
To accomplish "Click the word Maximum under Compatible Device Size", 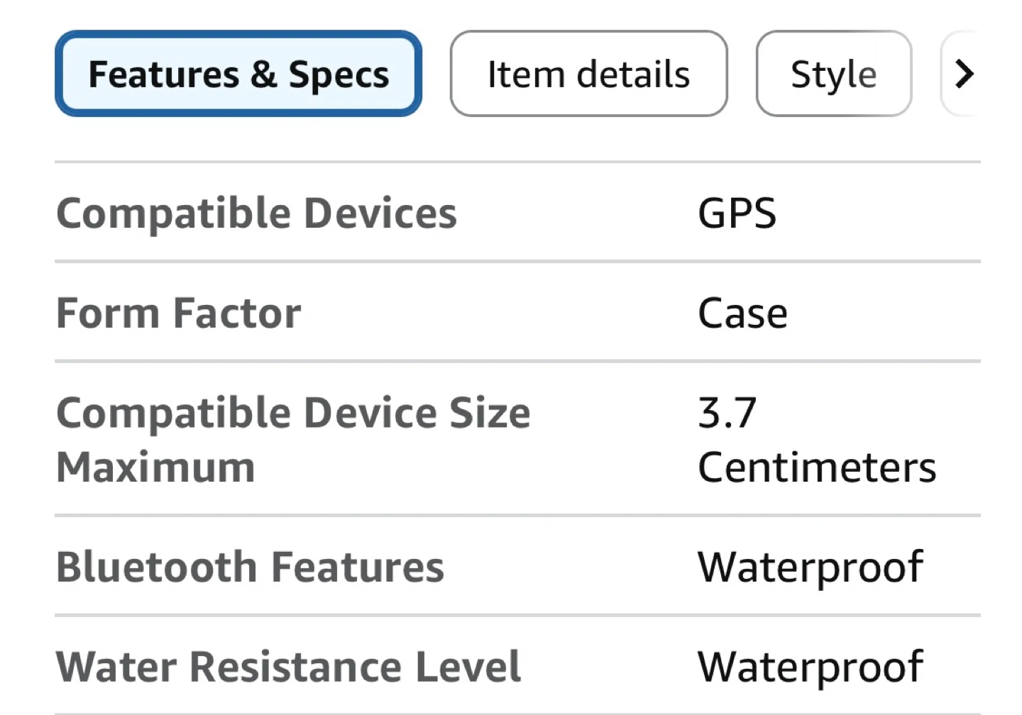I will click(155, 467).
